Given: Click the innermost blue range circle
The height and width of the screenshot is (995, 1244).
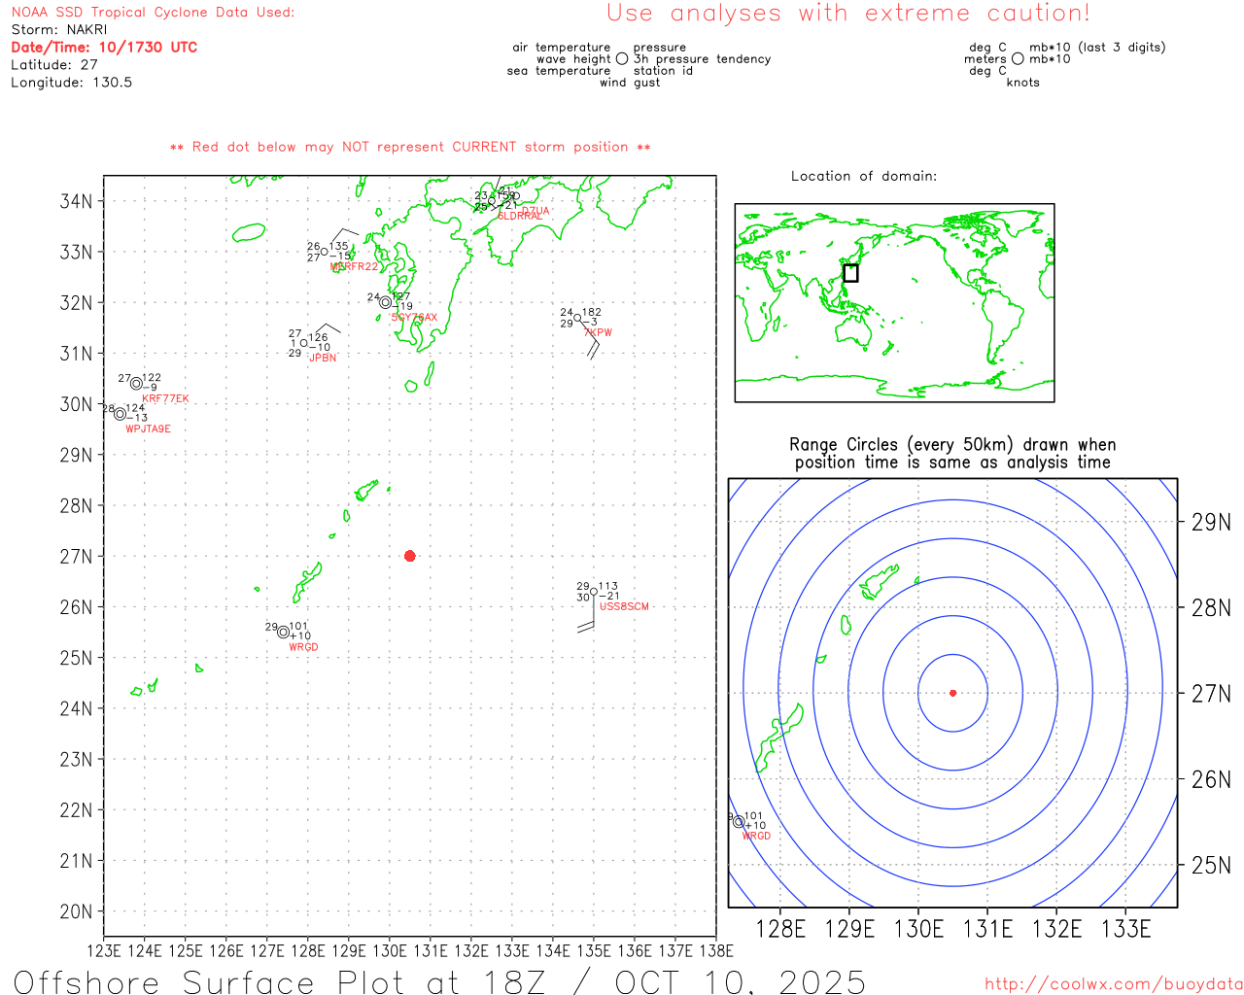Looking at the screenshot, I should click(952, 693).
